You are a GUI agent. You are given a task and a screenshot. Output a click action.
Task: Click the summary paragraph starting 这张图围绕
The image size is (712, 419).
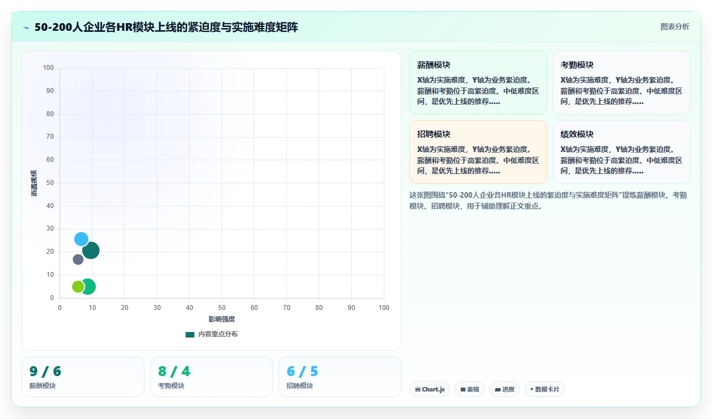point(549,200)
